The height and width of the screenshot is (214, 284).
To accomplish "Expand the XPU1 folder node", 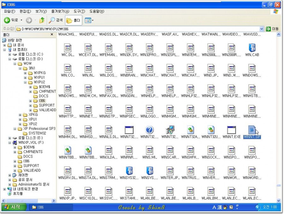I will click(20, 119).
